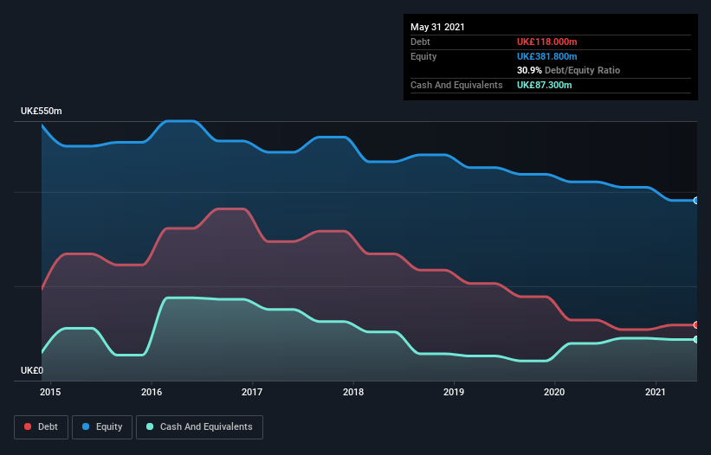Click the UK£550m axis label
The height and width of the screenshot is (455, 711).
tap(42, 112)
